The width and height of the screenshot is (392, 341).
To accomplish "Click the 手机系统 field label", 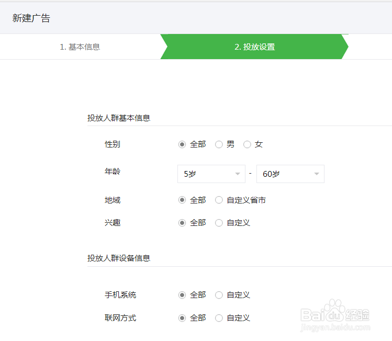I will pos(120,295).
